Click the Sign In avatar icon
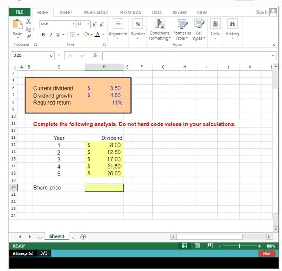The image size is (282, 271). coord(273,12)
